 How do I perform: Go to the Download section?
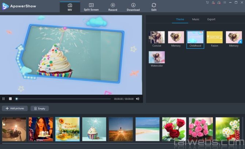tap(133, 7)
